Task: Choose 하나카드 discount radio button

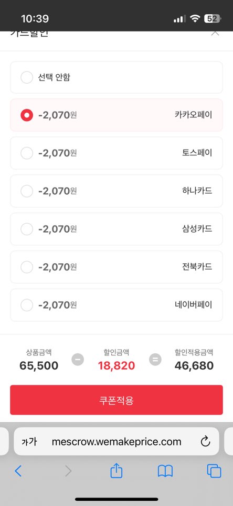Action: 27,191
